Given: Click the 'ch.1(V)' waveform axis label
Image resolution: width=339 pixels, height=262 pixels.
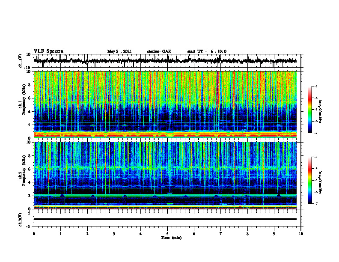Looking at the screenshot, I should tap(20, 61).
